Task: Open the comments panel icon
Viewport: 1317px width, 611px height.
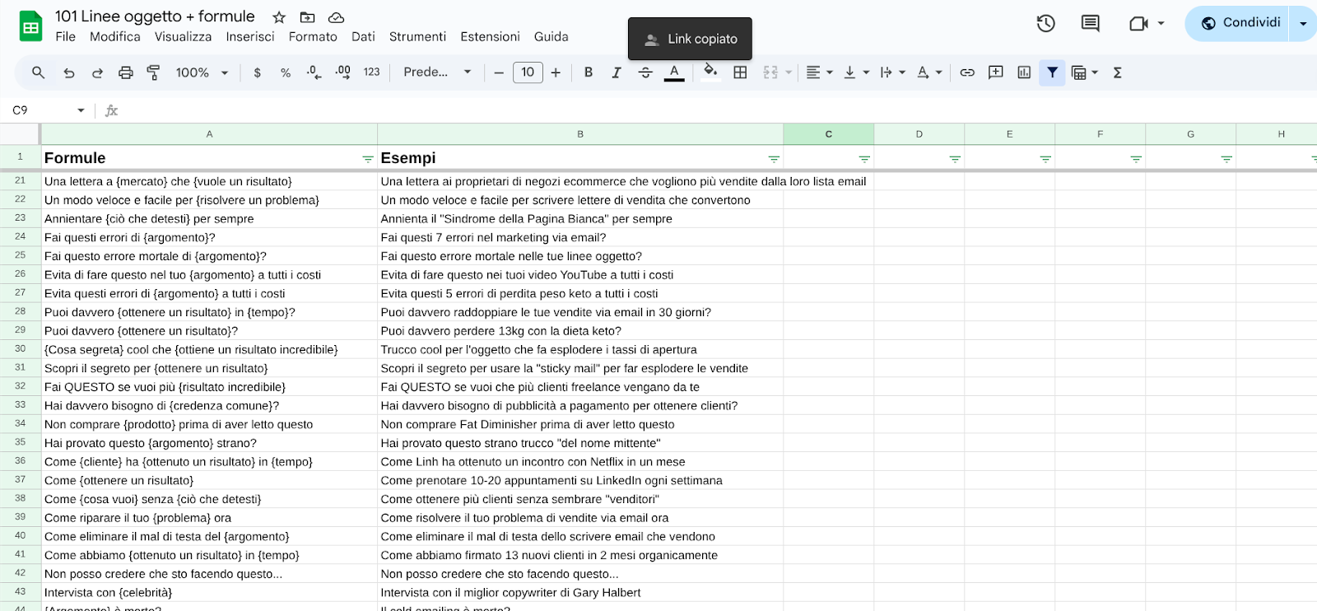Action: pos(1090,23)
